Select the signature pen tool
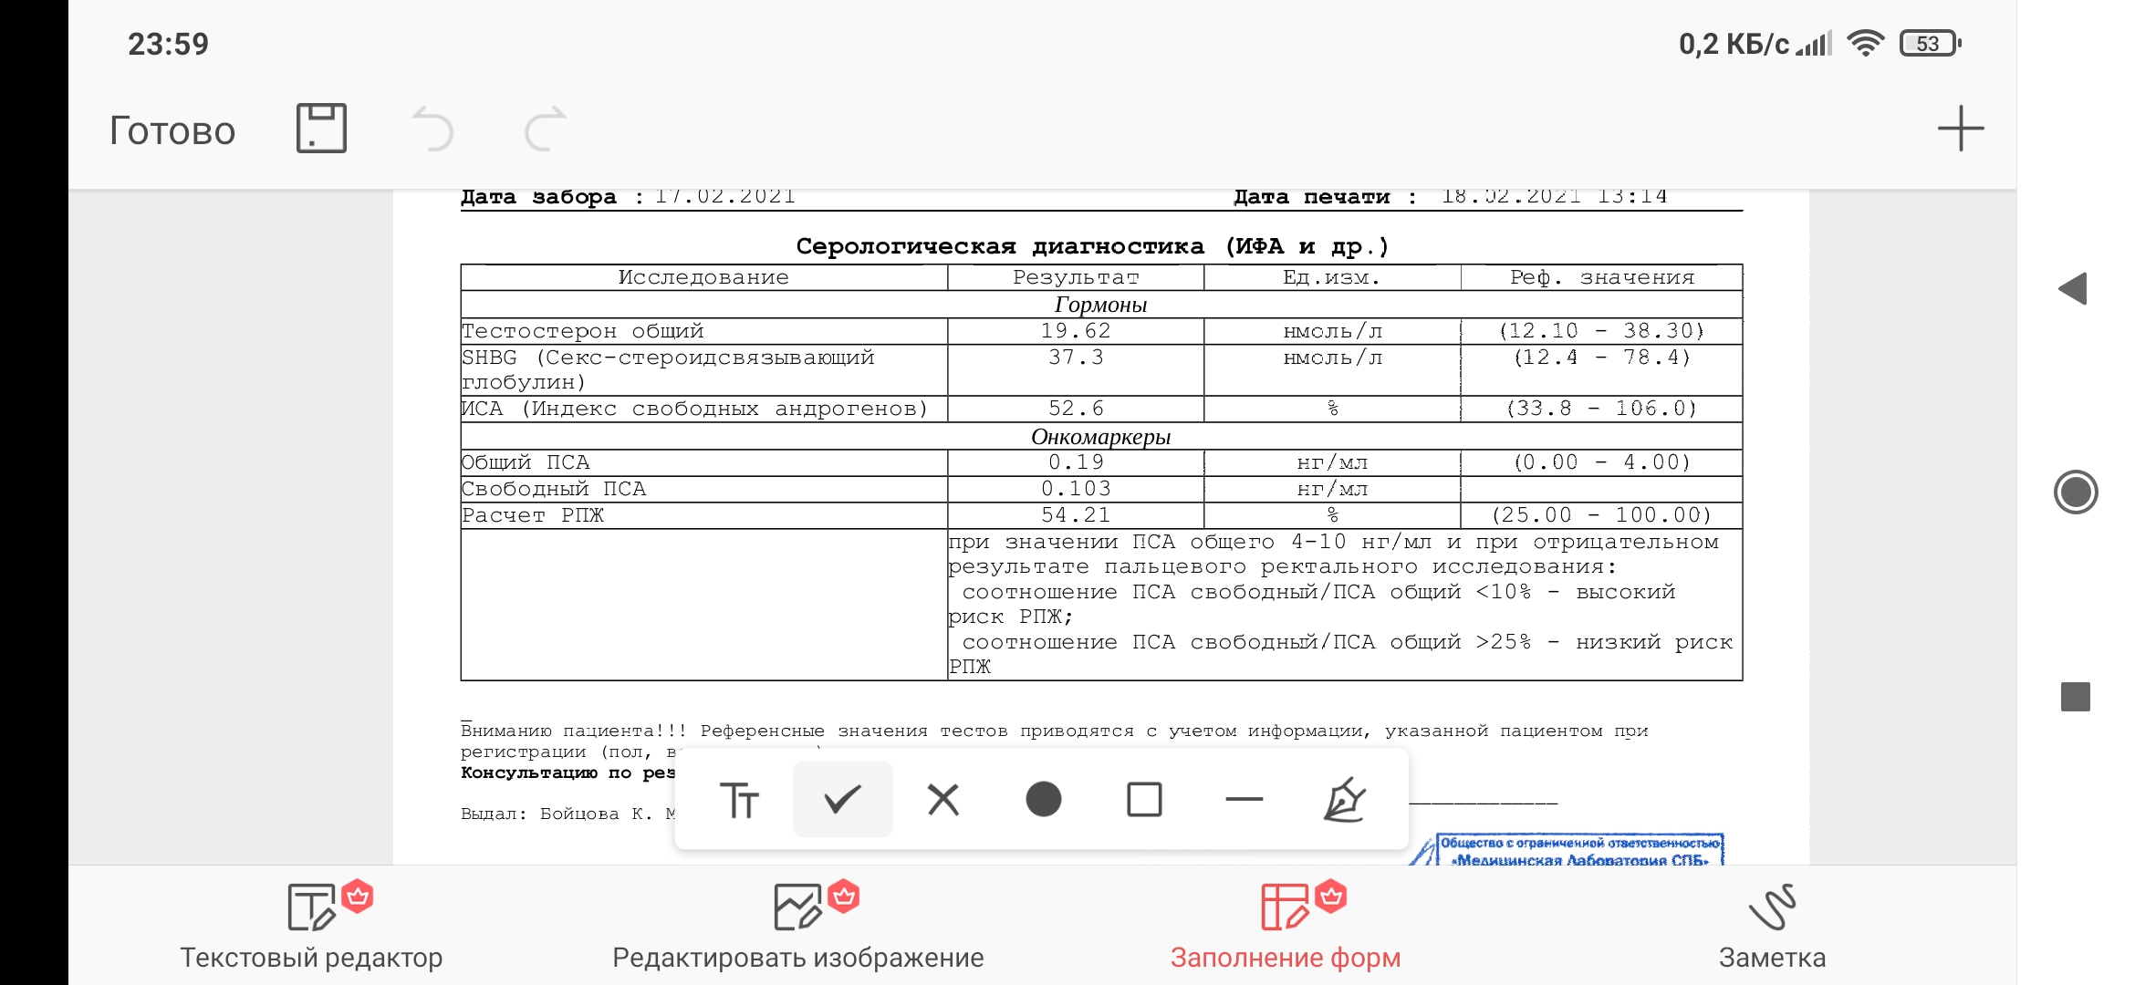Screen dimensions: 2135x985 tap(1345, 800)
